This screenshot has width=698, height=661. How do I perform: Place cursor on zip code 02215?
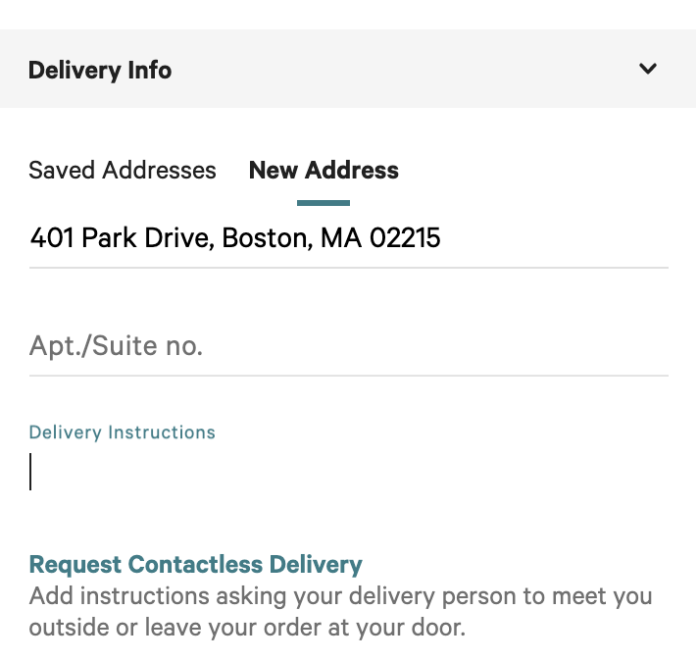coord(405,237)
